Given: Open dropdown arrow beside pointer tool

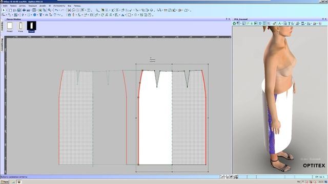Looking at the screenshot, I should (x=6, y=10).
